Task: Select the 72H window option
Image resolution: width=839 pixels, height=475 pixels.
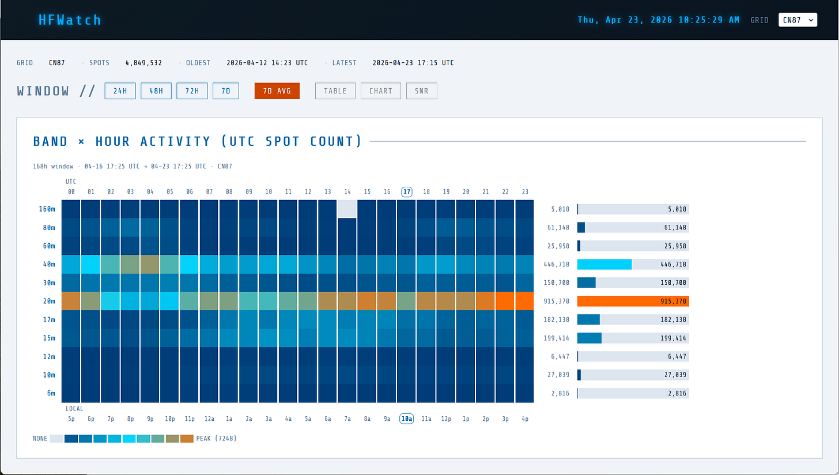Action: [192, 91]
